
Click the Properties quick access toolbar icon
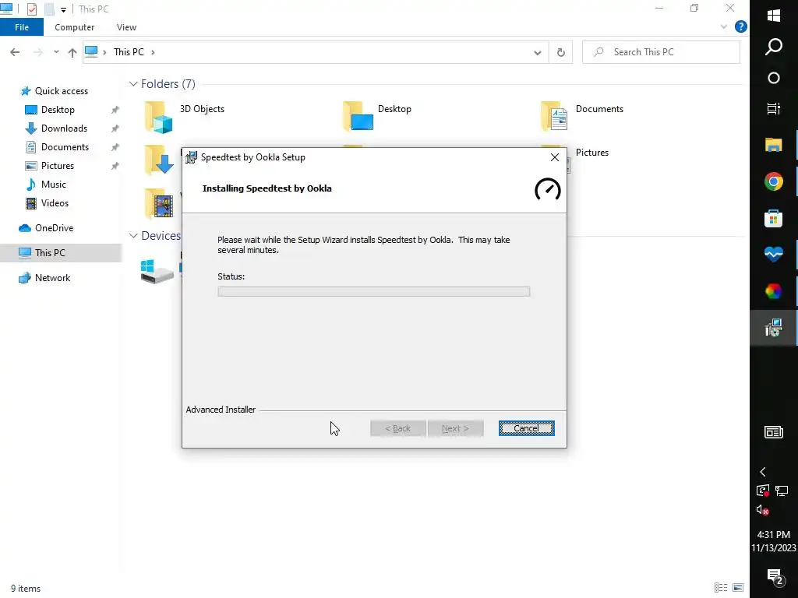[31, 9]
